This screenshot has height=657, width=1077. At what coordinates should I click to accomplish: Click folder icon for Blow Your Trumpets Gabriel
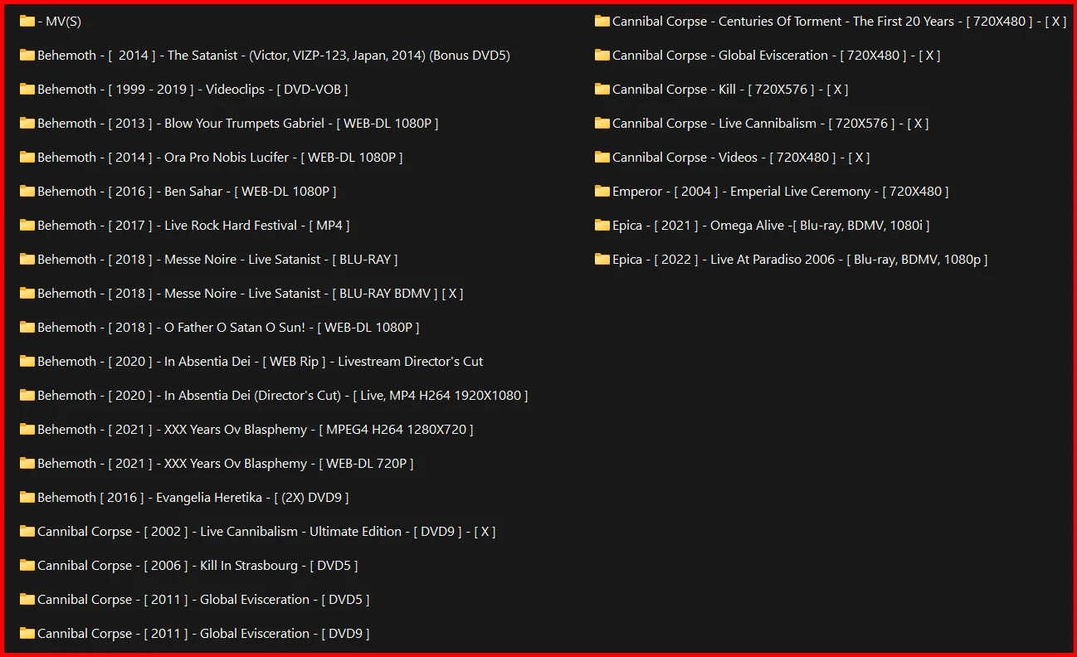coord(27,124)
